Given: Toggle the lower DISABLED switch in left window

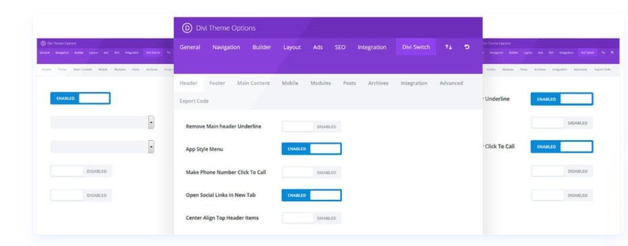Looking at the screenshot, I should coord(81,196).
